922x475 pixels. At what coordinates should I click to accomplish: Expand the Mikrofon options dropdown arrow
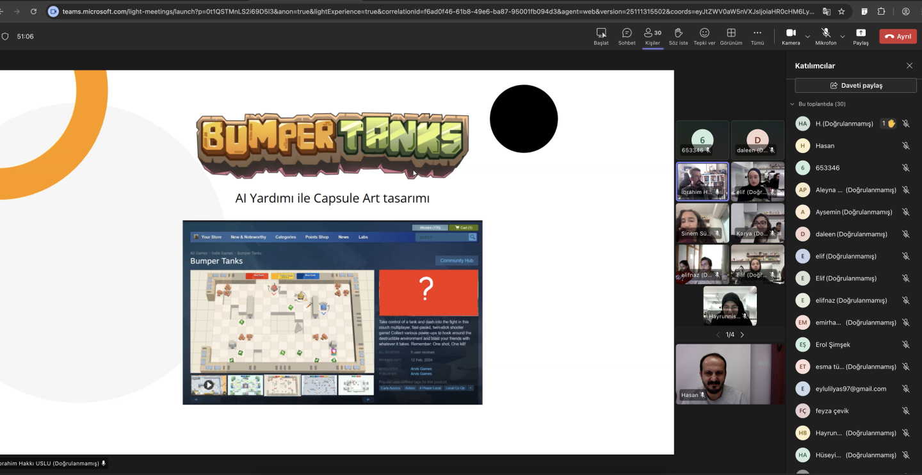coord(842,36)
